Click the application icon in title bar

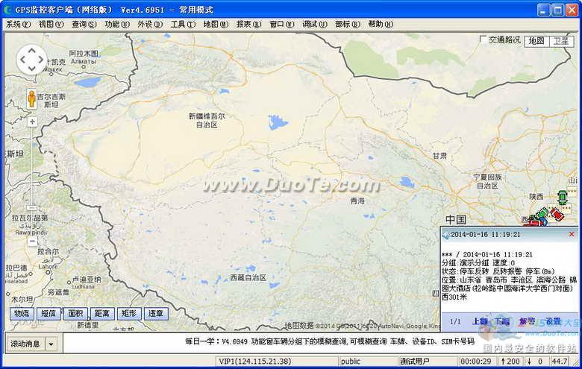8,10
